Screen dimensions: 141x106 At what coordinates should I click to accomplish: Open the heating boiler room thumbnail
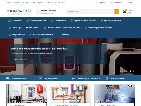tap(26, 94)
